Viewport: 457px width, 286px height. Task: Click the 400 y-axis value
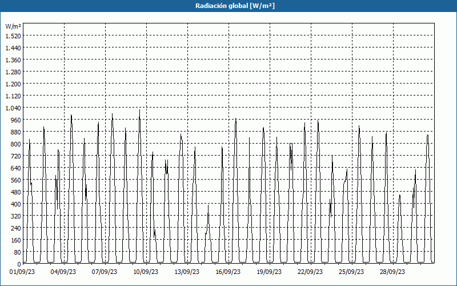click(17, 204)
